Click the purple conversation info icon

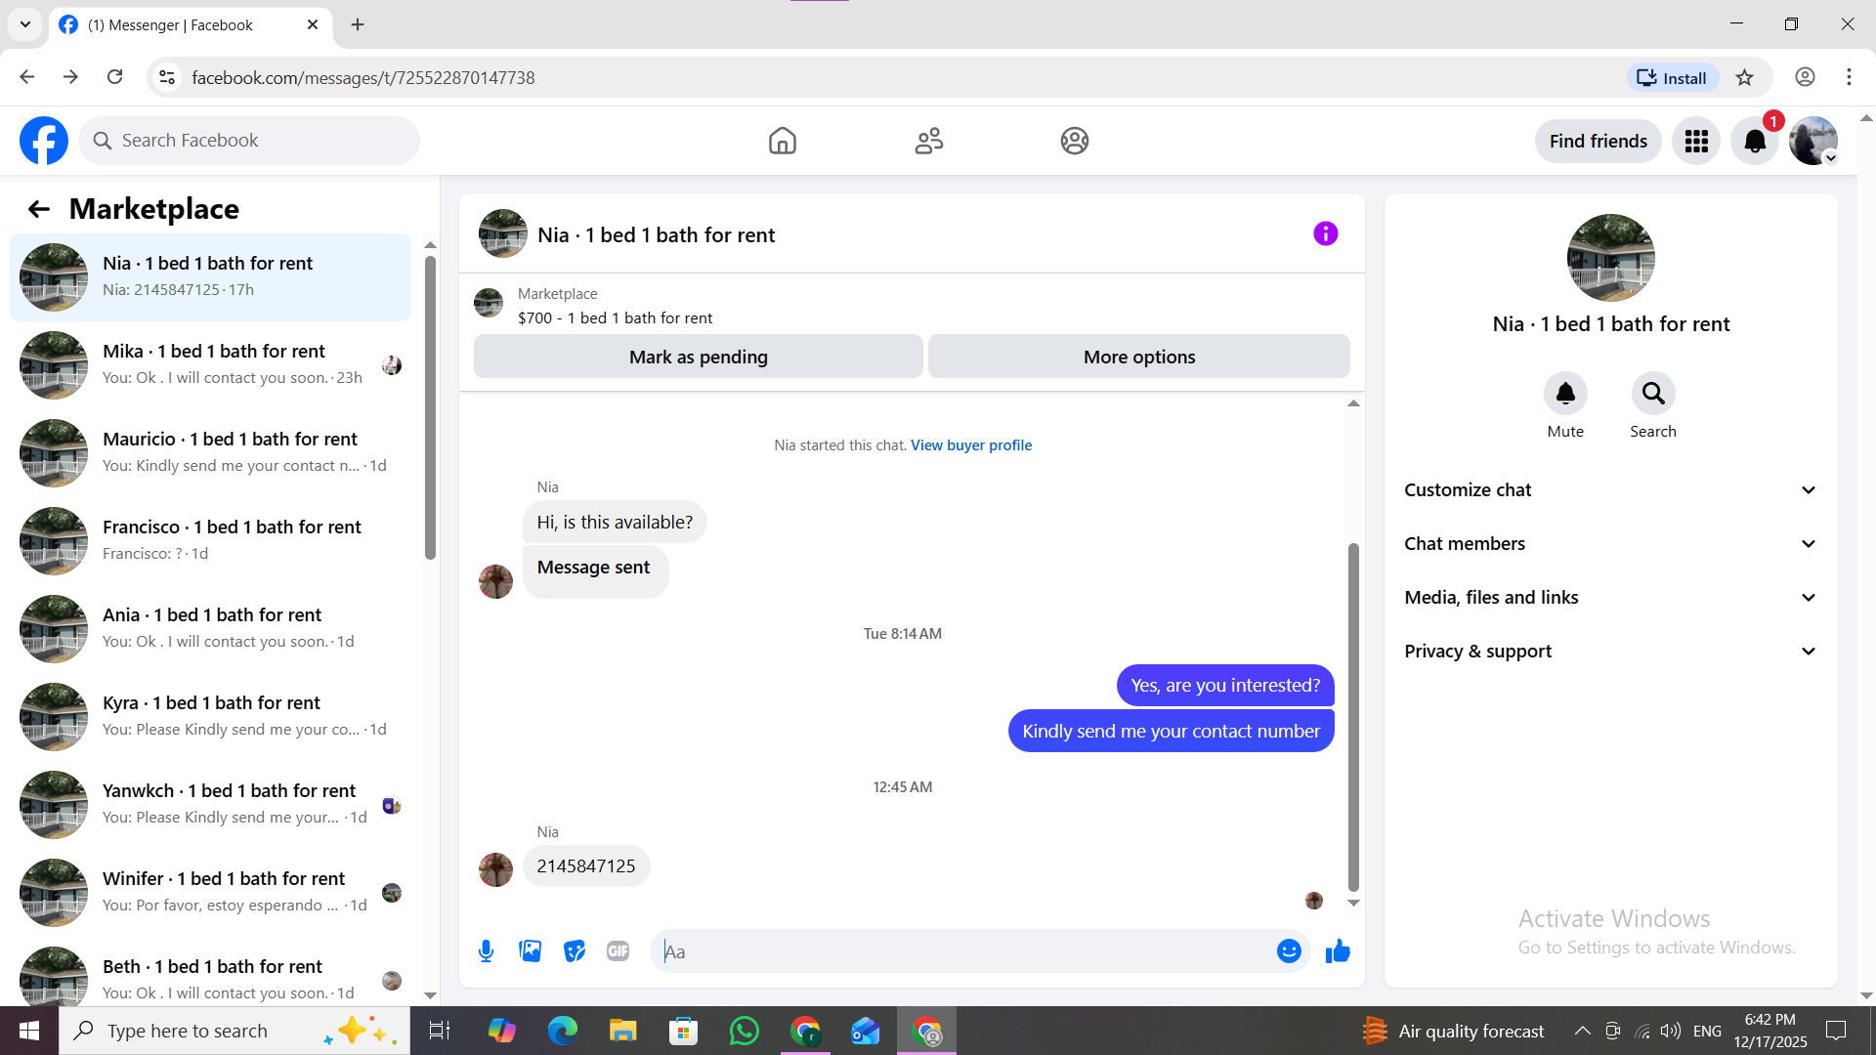[1325, 233]
